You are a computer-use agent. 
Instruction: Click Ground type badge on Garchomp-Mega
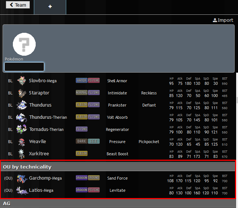tap(94, 178)
